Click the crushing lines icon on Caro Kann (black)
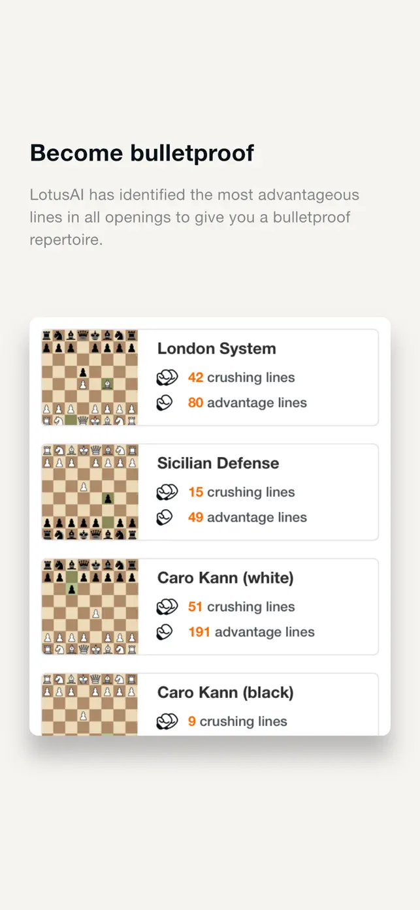This screenshot has height=910, width=420. coord(168,721)
